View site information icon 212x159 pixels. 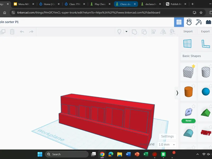pos(13,12)
